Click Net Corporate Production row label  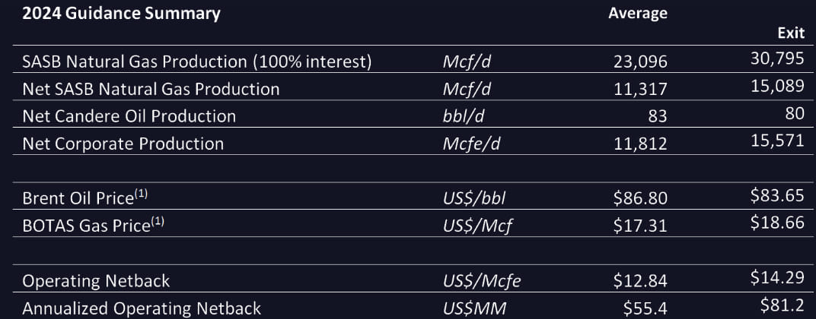(x=123, y=144)
